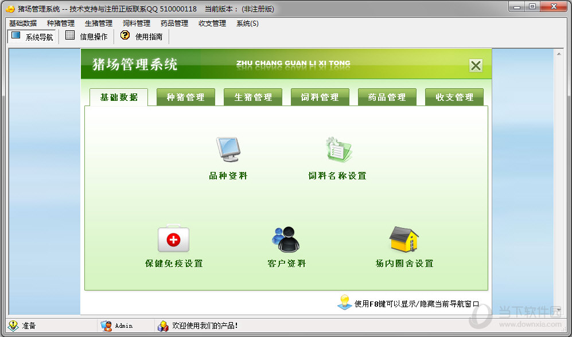The width and height of the screenshot is (572, 337).
Task: Switch to the 药品管理 tab
Action: [x=387, y=97]
